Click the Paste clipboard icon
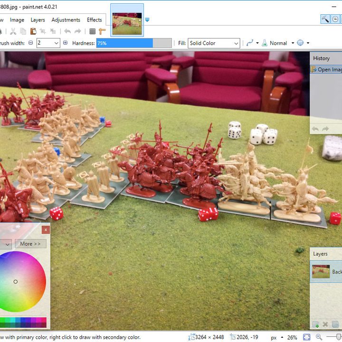 point(33,31)
